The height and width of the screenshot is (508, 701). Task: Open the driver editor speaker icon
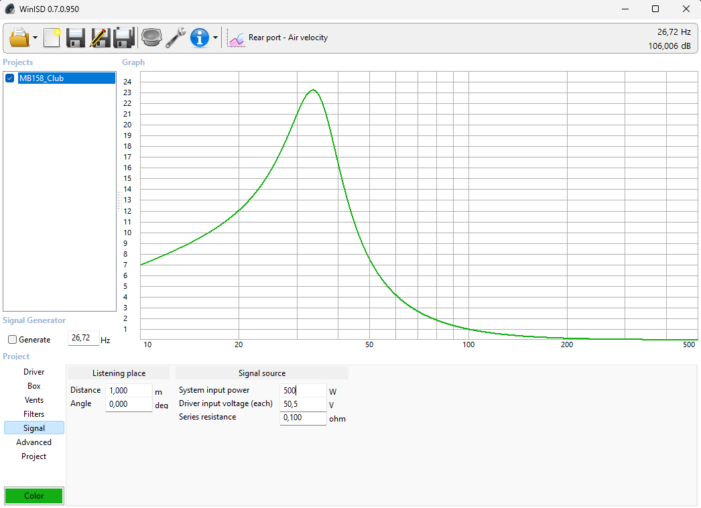pyautogui.click(x=151, y=38)
